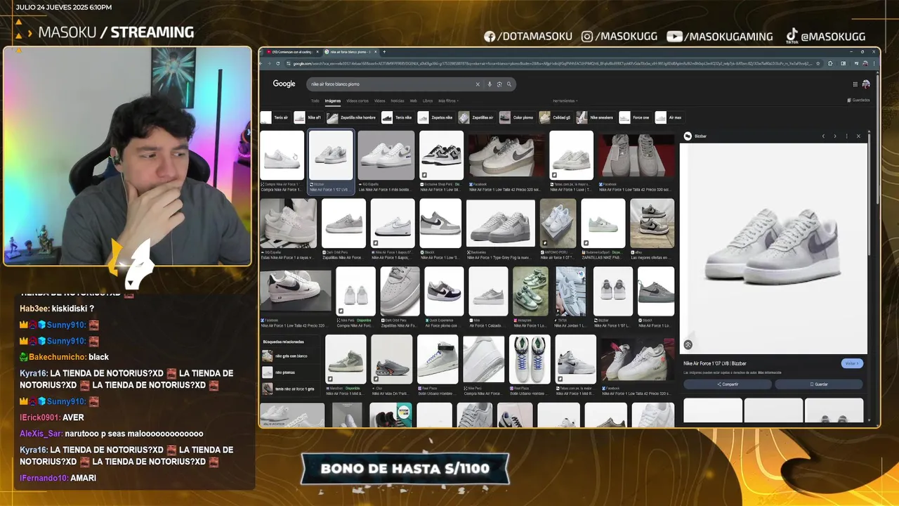The image size is (899, 506).
Task: Select the Zapatos nike filter chip
Action: 436,117
